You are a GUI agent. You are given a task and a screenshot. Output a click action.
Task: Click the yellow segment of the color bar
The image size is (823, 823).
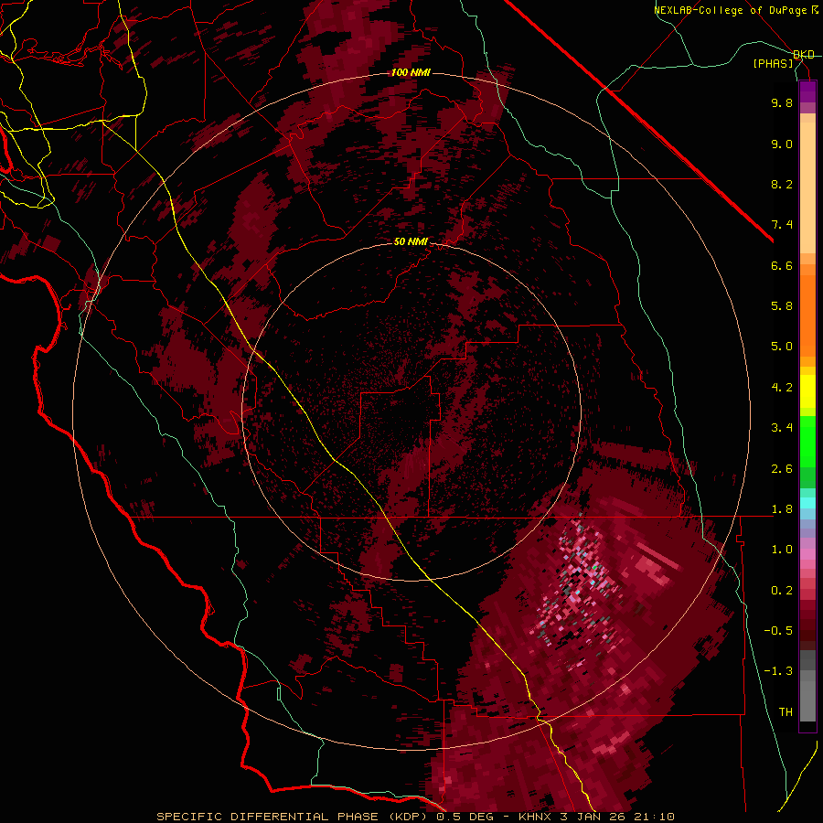tap(807, 391)
